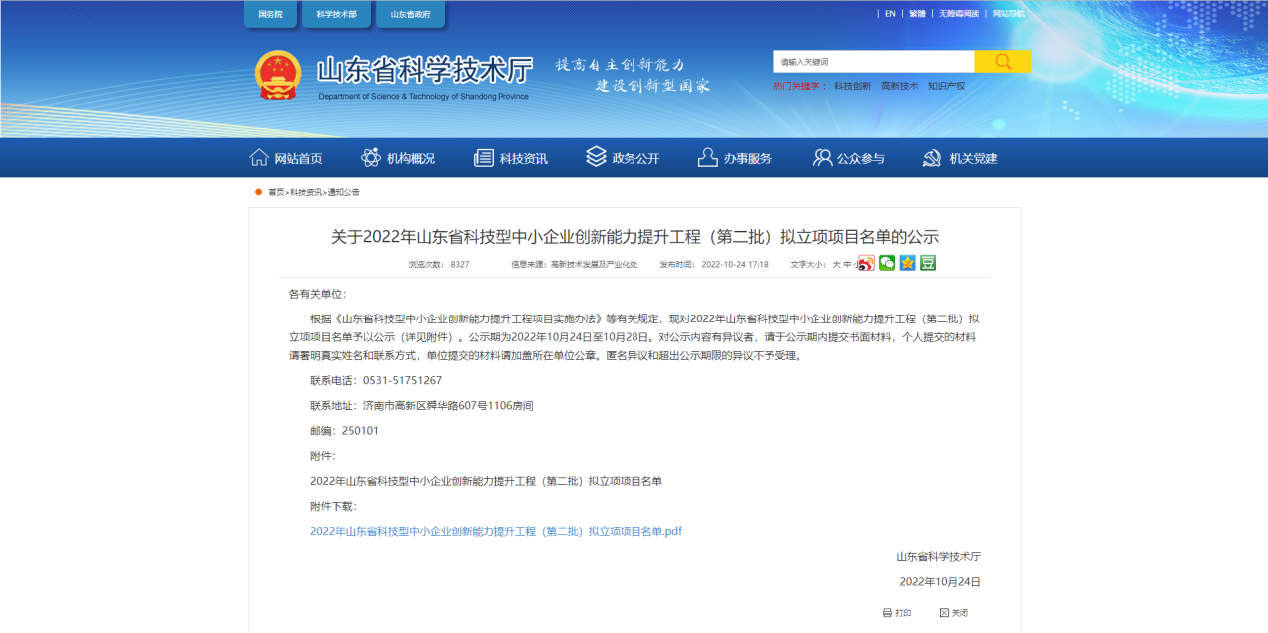The width and height of the screenshot is (1268, 633).
Task: Switch to the 科学技术部 top tab
Action: [336, 14]
